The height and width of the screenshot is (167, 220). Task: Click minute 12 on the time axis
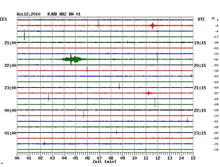158,158
